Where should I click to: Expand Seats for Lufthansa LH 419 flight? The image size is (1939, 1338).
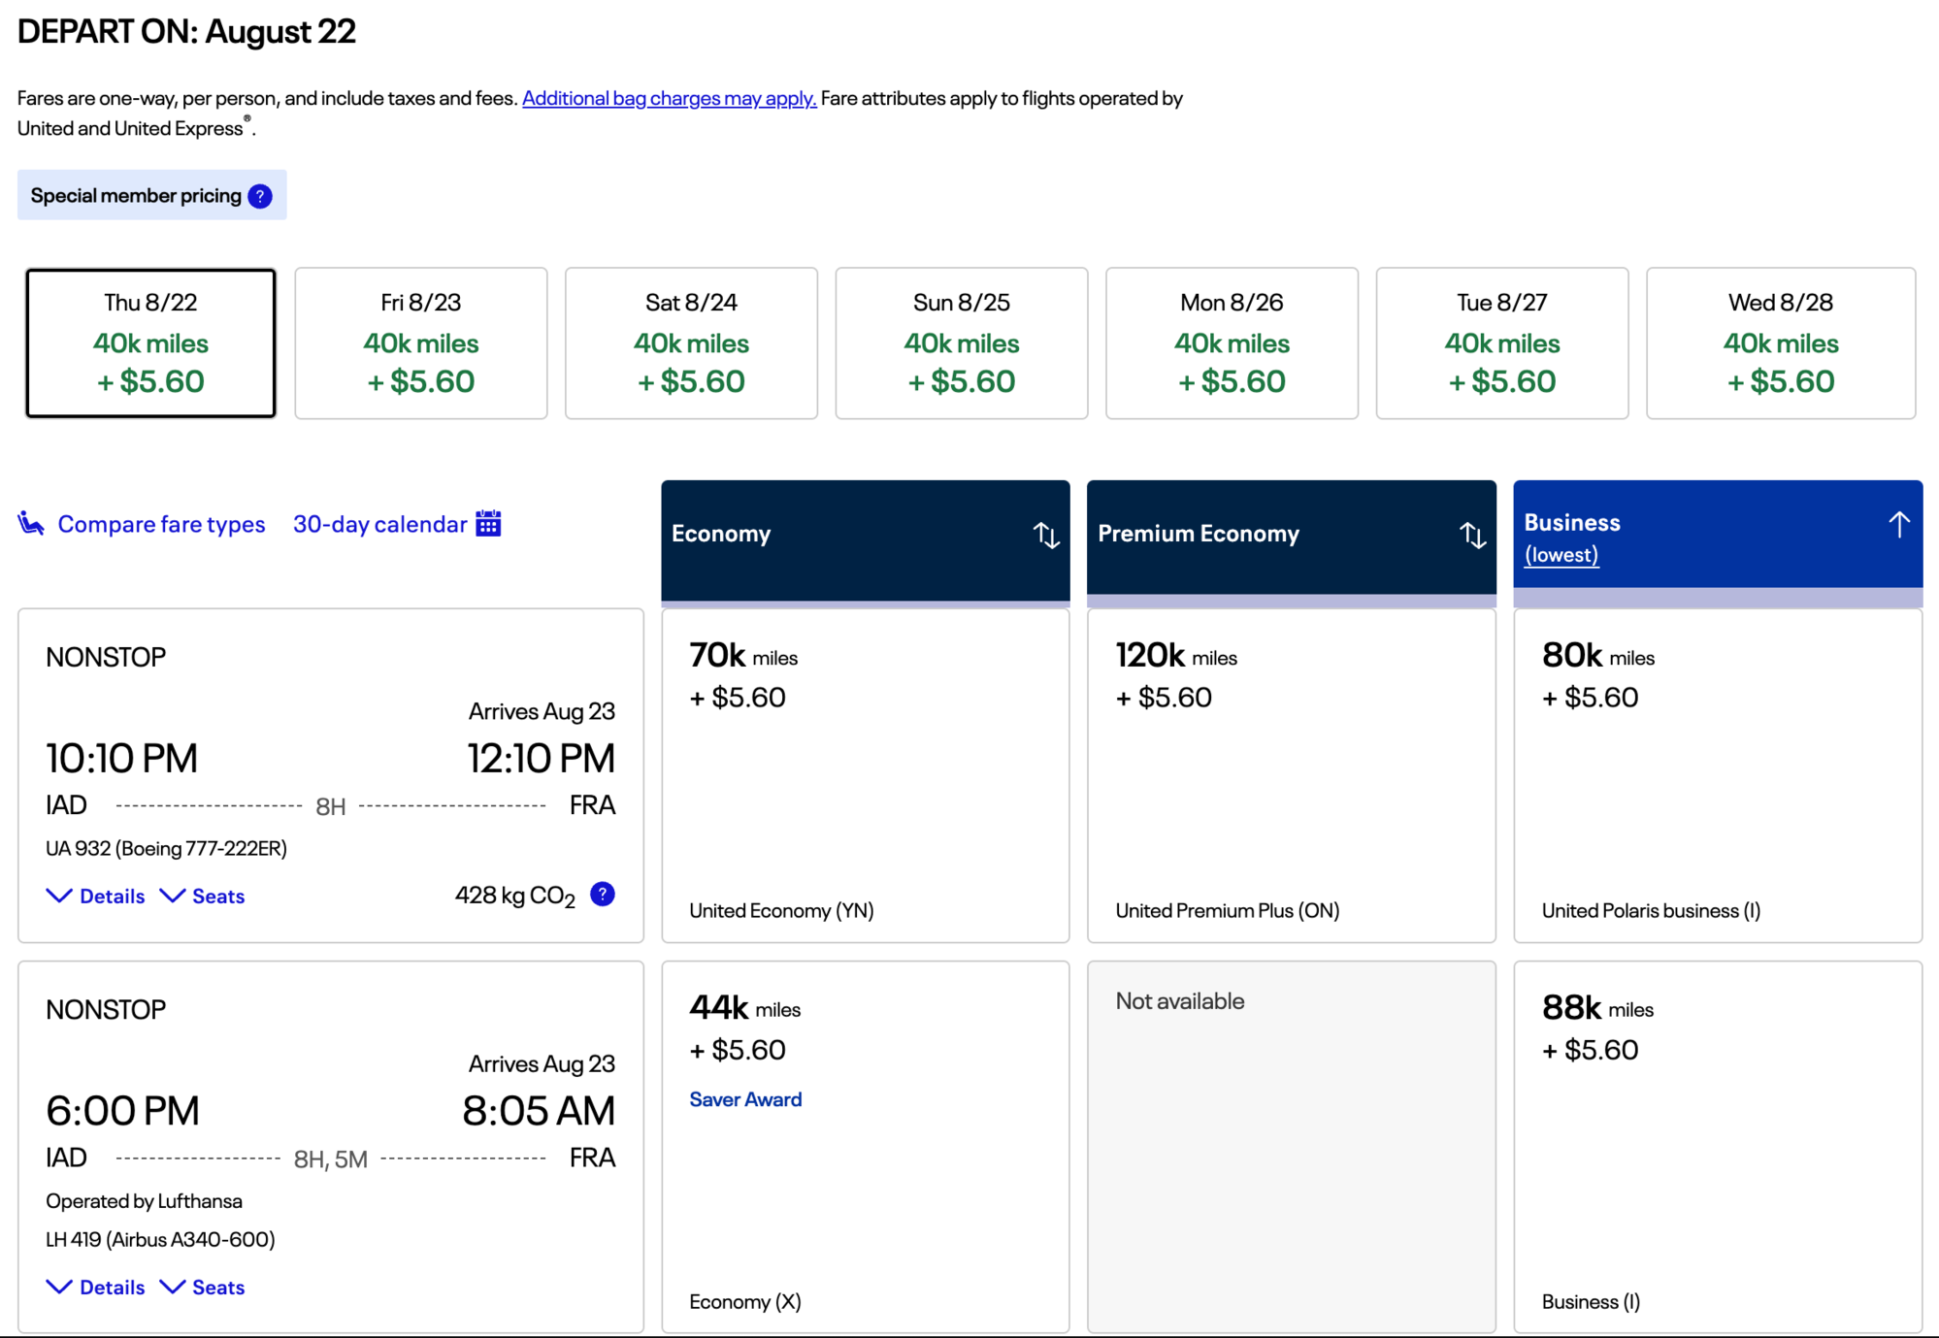click(x=203, y=1287)
